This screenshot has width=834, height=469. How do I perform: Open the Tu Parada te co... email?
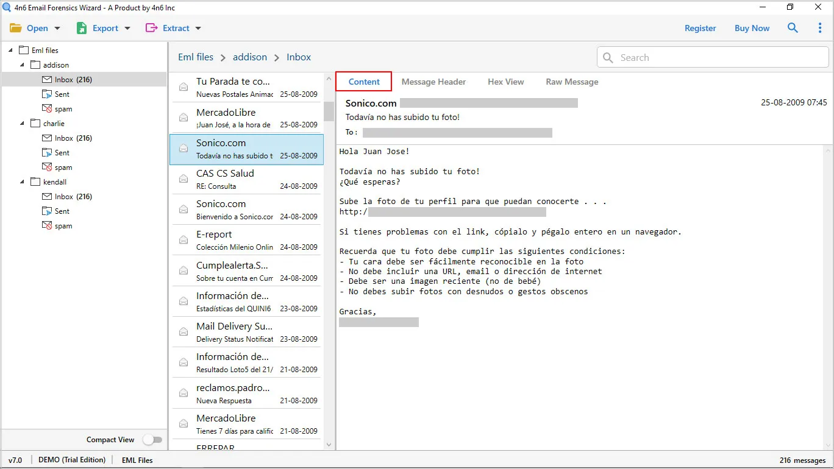[x=246, y=87]
